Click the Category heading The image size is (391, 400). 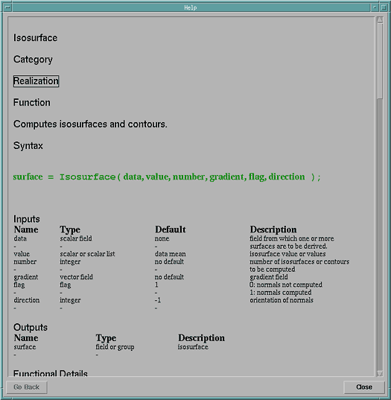pyautogui.click(x=33, y=60)
